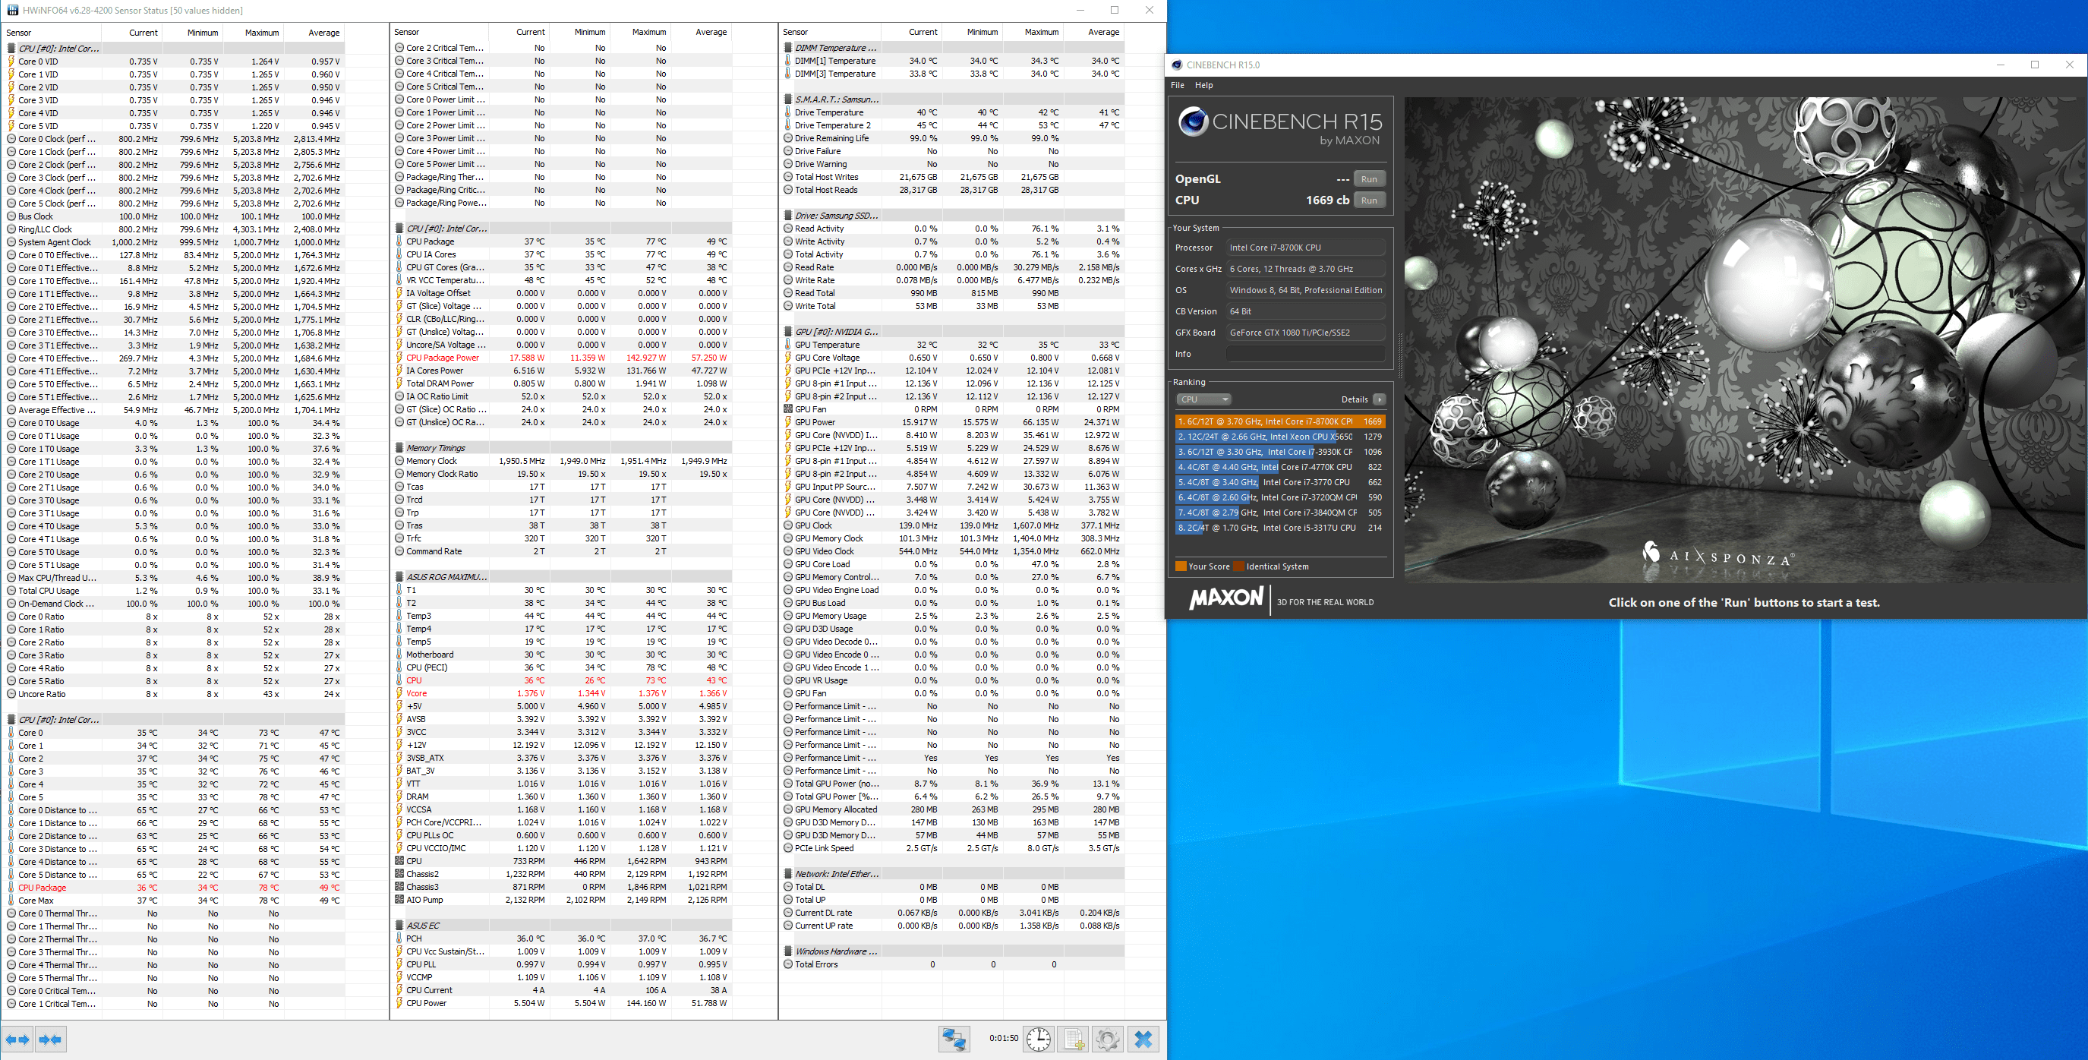
Task: Click the S.M.A.R.T. Samsung group icon
Action: pyautogui.click(x=788, y=99)
